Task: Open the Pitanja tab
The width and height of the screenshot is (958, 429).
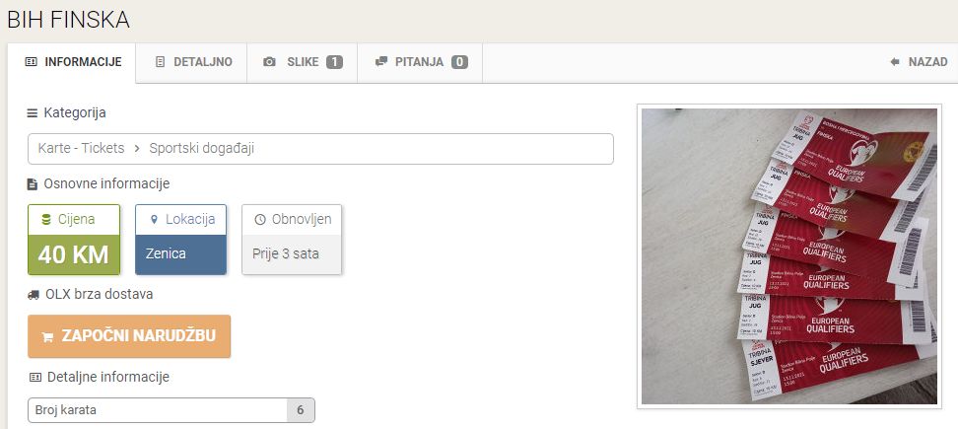Action: (x=420, y=62)
